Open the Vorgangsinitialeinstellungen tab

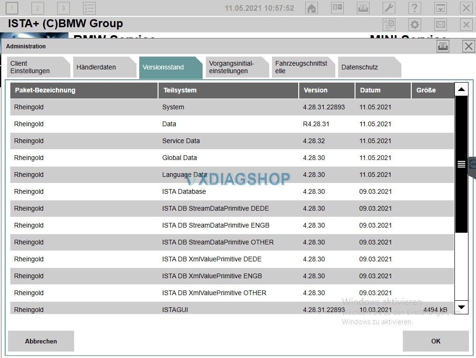pyautogui.click(x=237, y=67)
